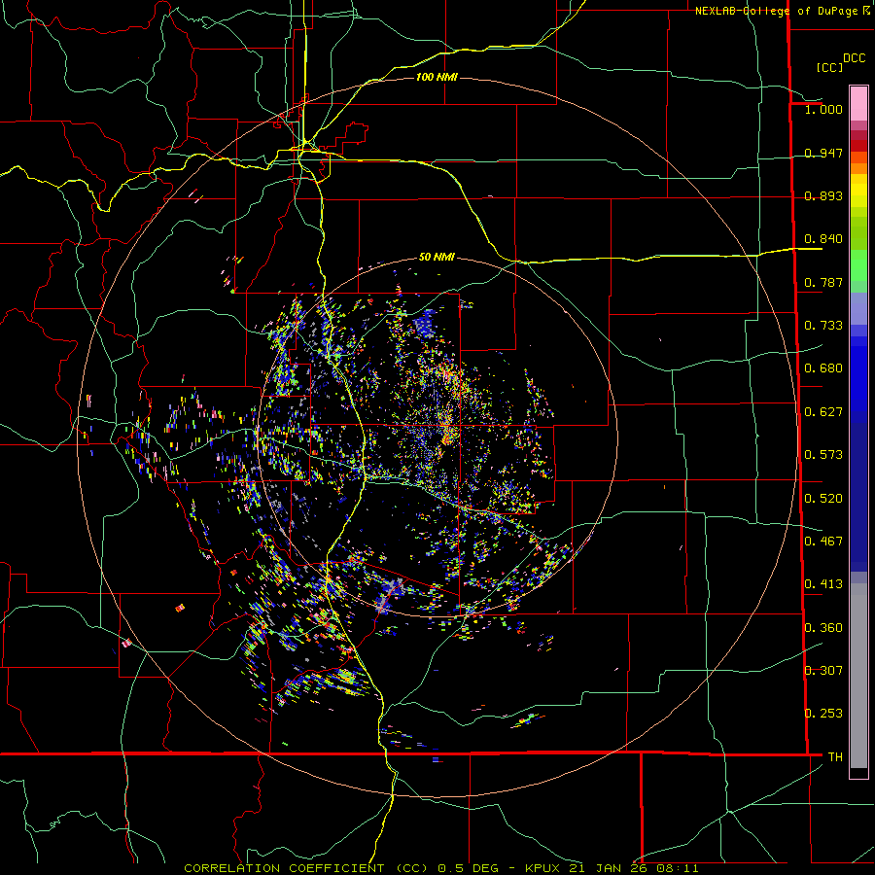The width and height of the screenshot is (875, 875).
Task: Select the red segment of the color bar
Action: [x=858, y=146]
